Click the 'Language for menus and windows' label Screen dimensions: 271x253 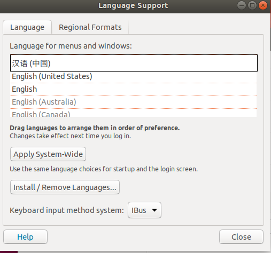tap(71, 46)
